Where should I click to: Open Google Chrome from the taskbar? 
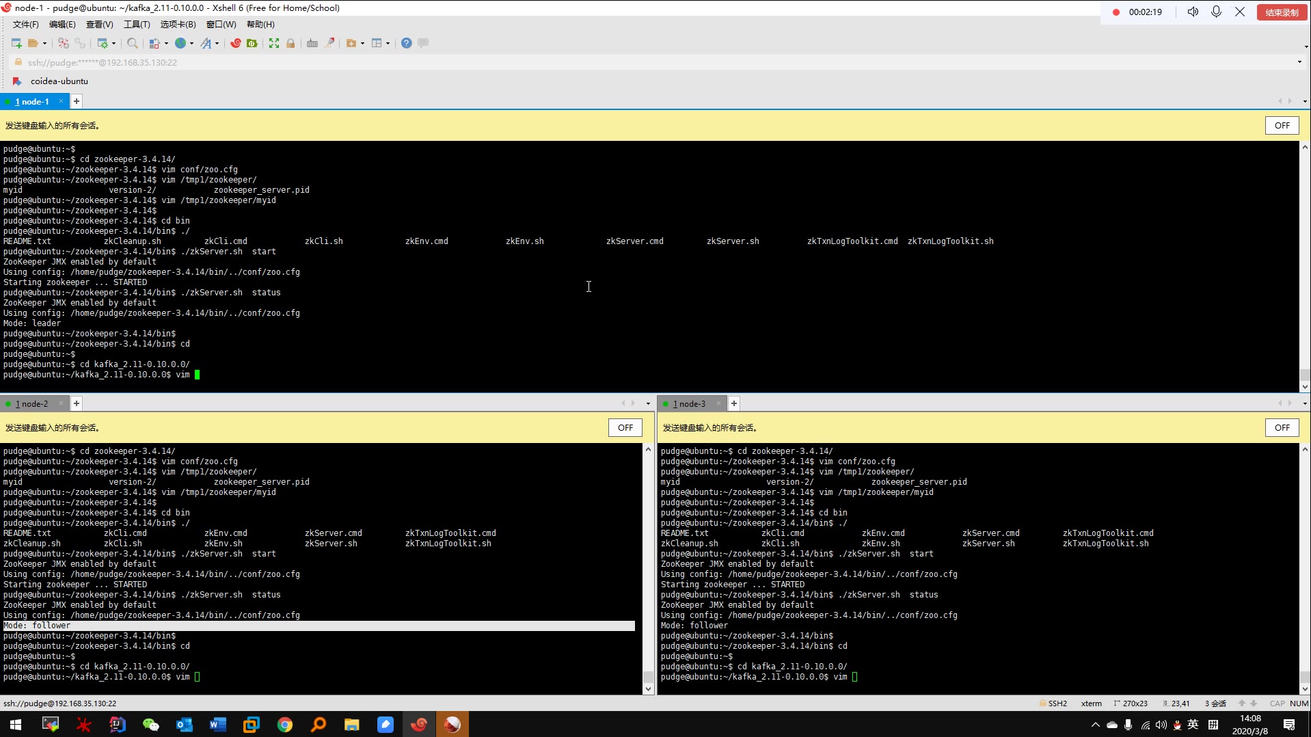click(x=285, y=725)
